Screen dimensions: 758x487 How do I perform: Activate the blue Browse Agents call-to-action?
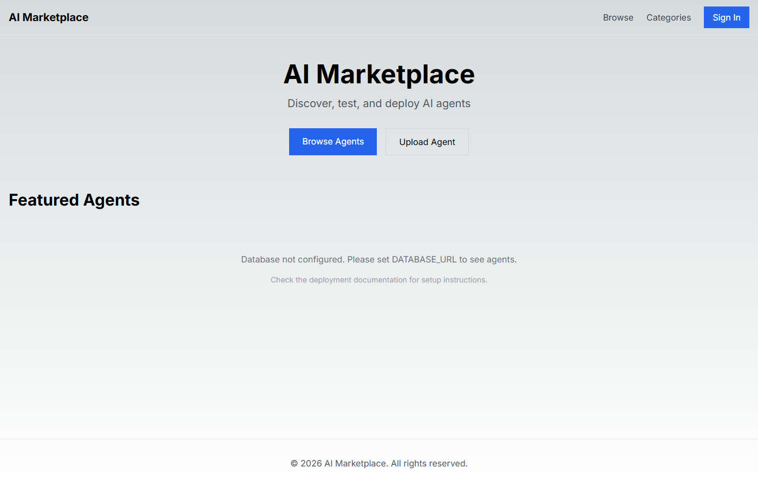332,141
